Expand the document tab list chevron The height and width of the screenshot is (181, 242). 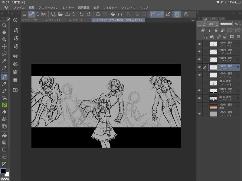[x=193, y=20]
